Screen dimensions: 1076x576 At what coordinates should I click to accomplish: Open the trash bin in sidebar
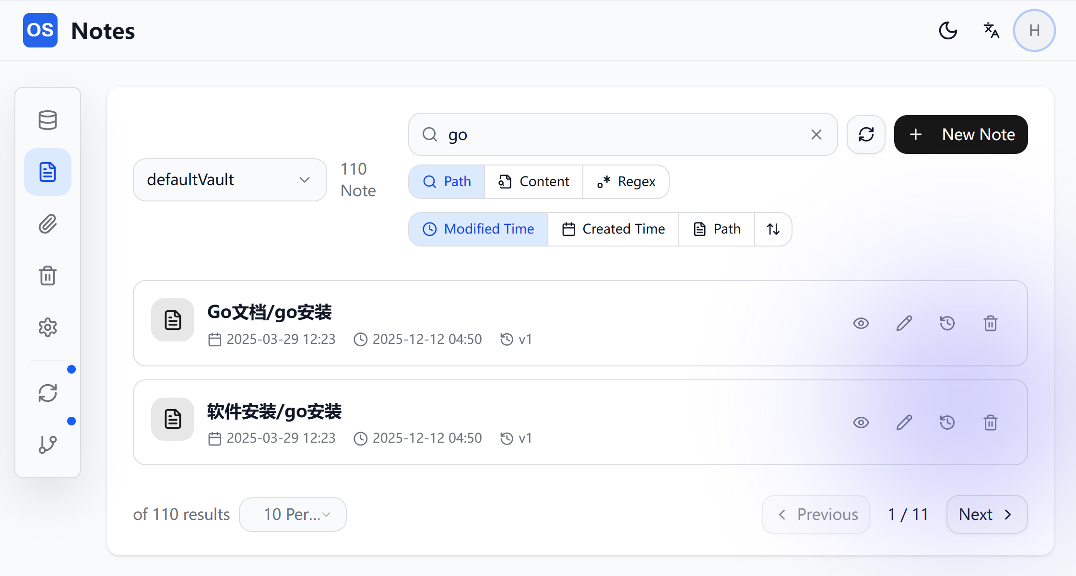point(47,276)
